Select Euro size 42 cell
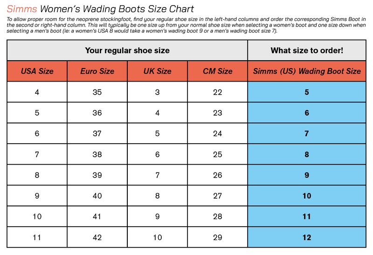The image size is (373, 255). pos(97,237)
